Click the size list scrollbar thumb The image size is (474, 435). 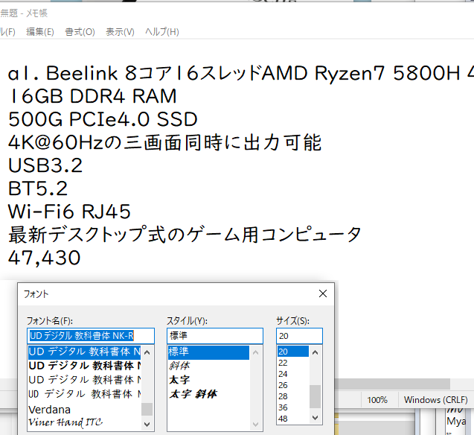point(316,396)
